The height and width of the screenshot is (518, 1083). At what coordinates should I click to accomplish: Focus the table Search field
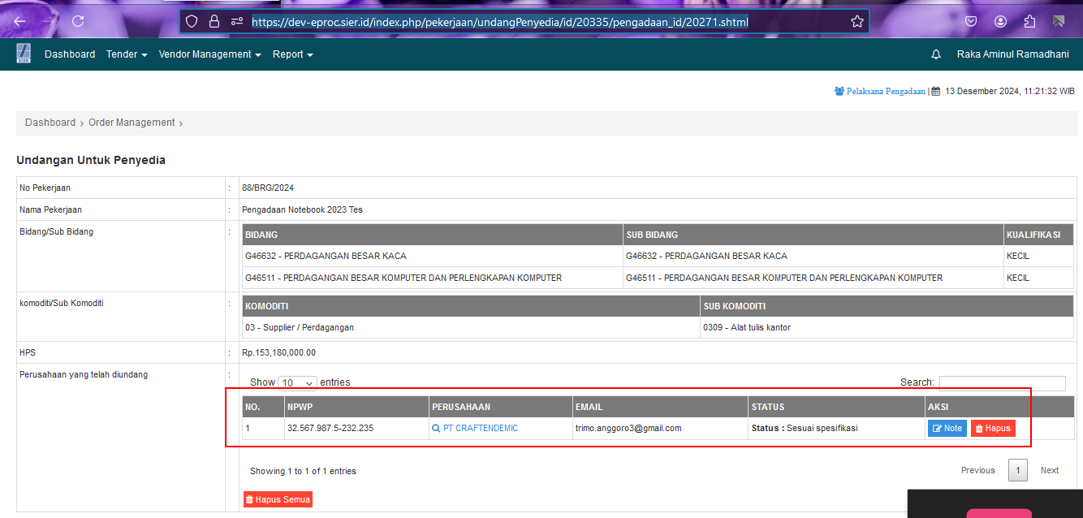click(x=1002, y=383)
